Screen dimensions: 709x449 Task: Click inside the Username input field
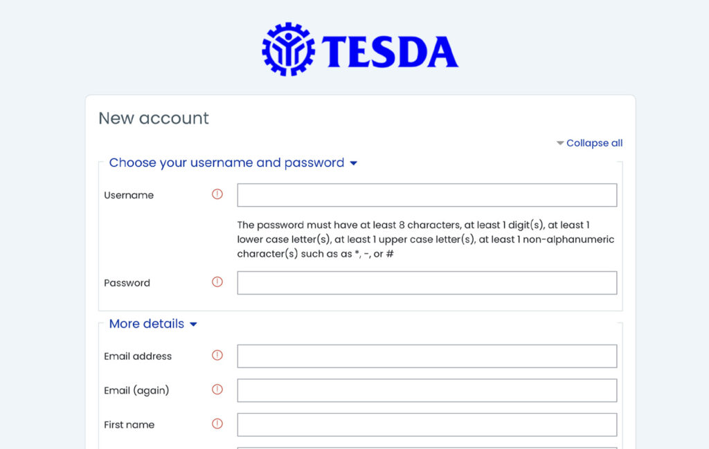[427, 194]
